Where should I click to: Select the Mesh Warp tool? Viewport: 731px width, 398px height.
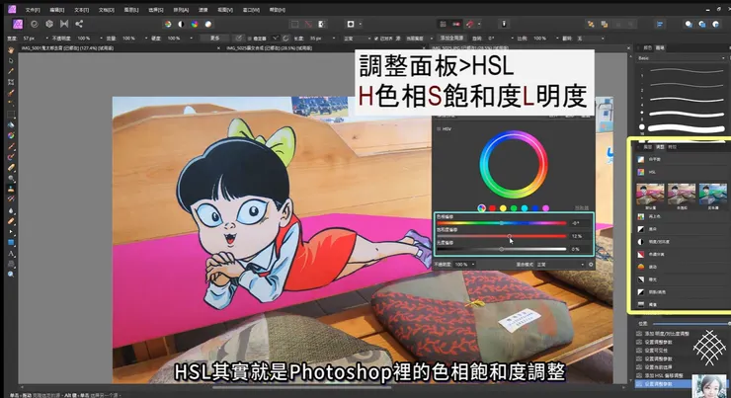click(11, 264)
